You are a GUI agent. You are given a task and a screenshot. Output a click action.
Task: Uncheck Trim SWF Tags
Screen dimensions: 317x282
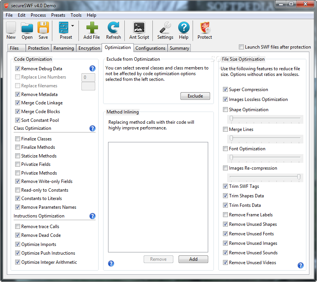click(x=225, y=186)
